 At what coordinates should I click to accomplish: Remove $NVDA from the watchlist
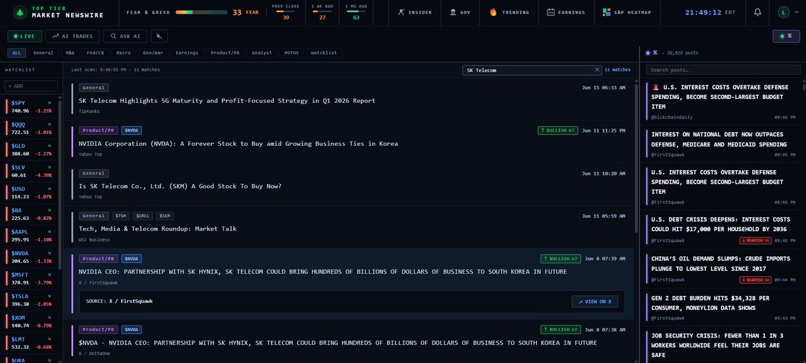49,253
